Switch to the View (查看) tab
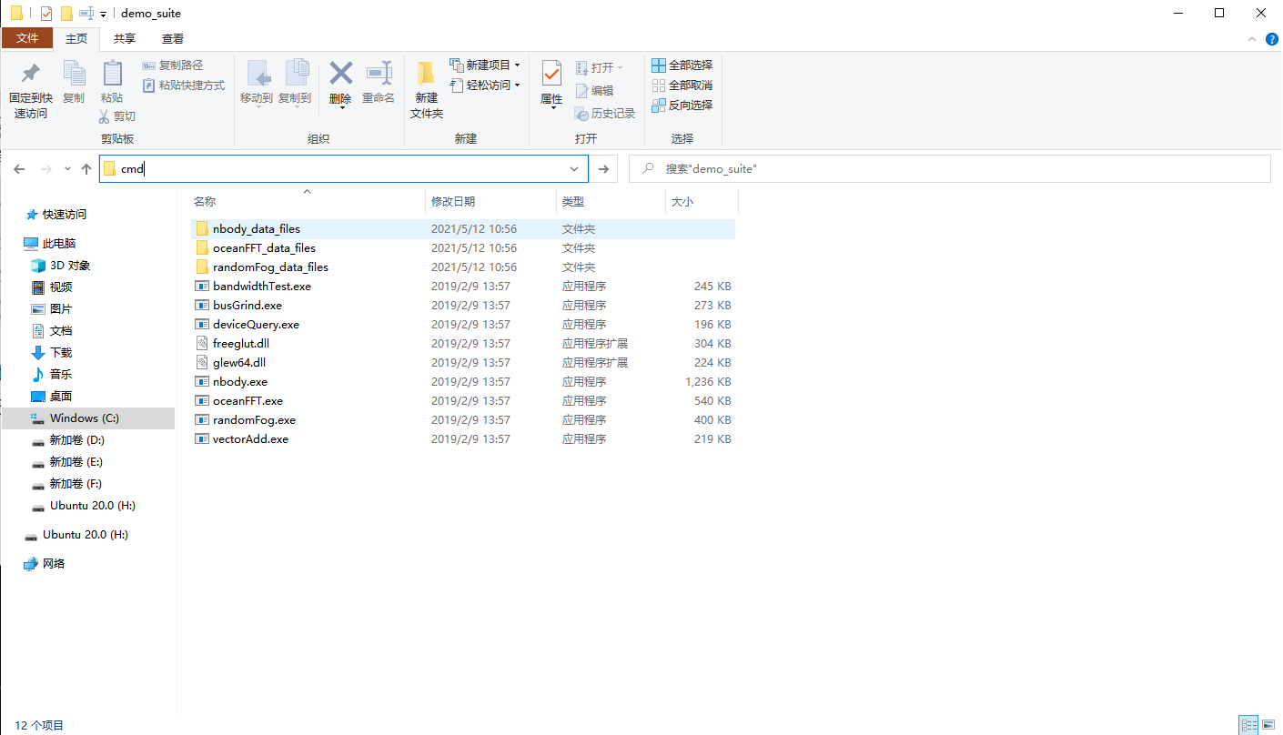Screen dimensions: 1283x735 point(173,38)
